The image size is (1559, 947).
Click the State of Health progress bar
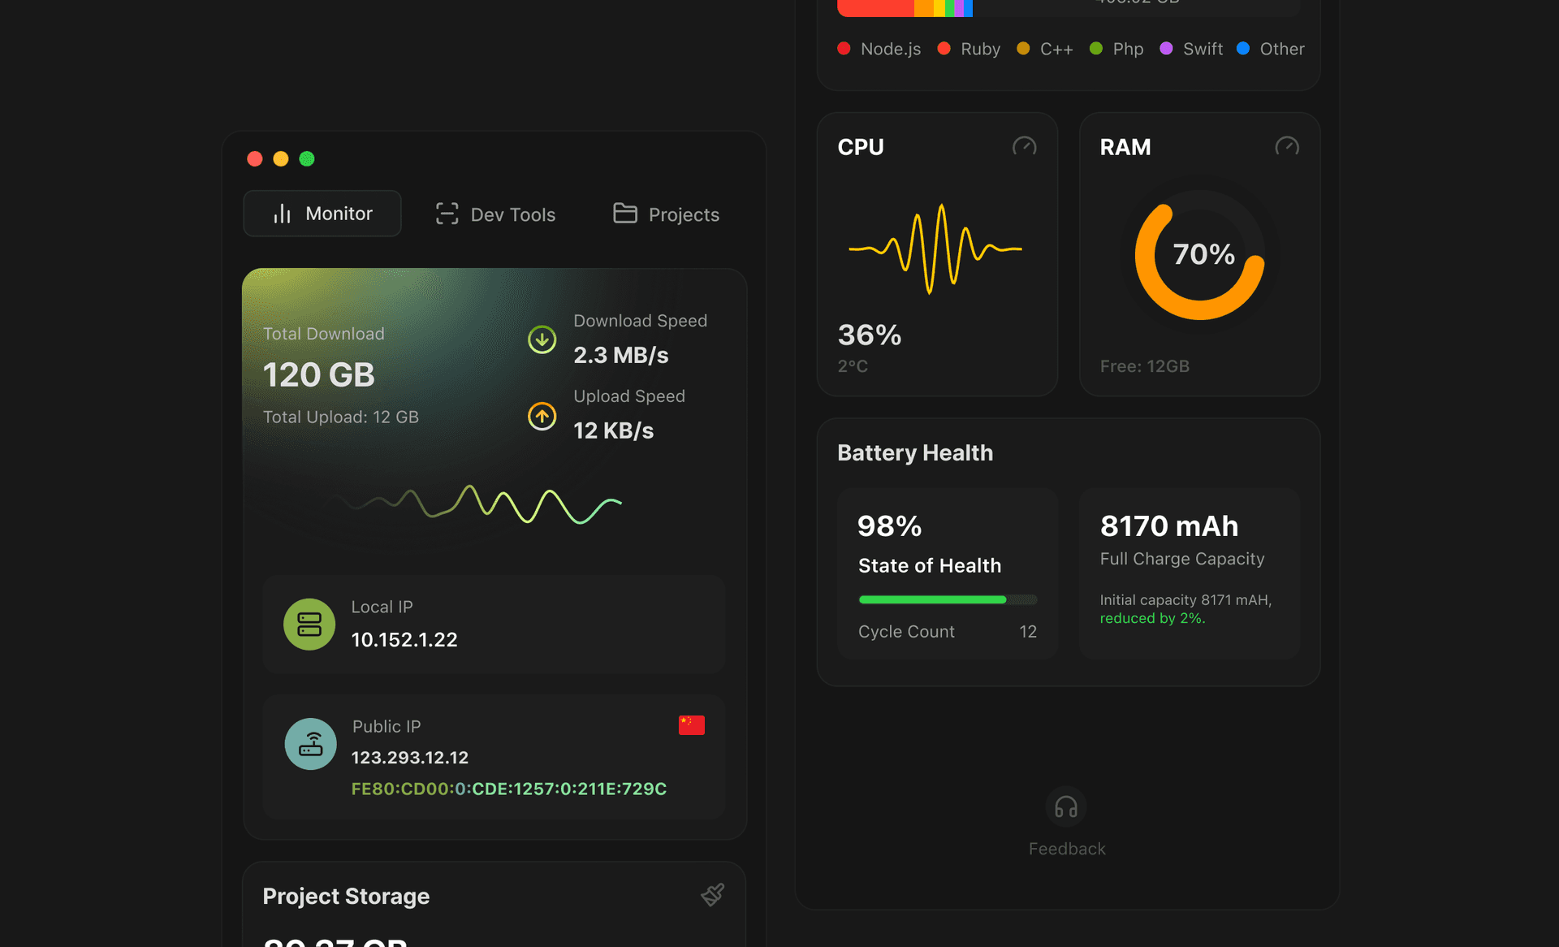click(x=947, y=599)
